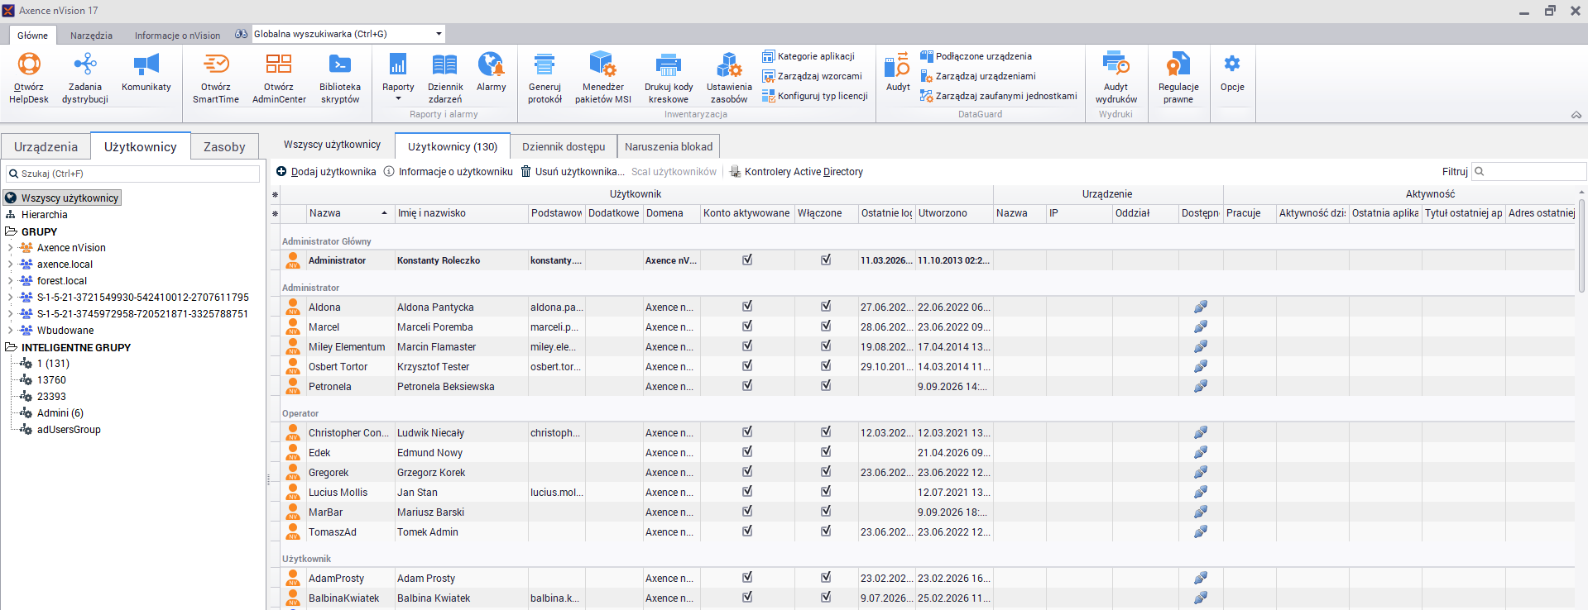Expand the axence.local group
This screenshot has height=610, width=1588.
pos(10,264)
